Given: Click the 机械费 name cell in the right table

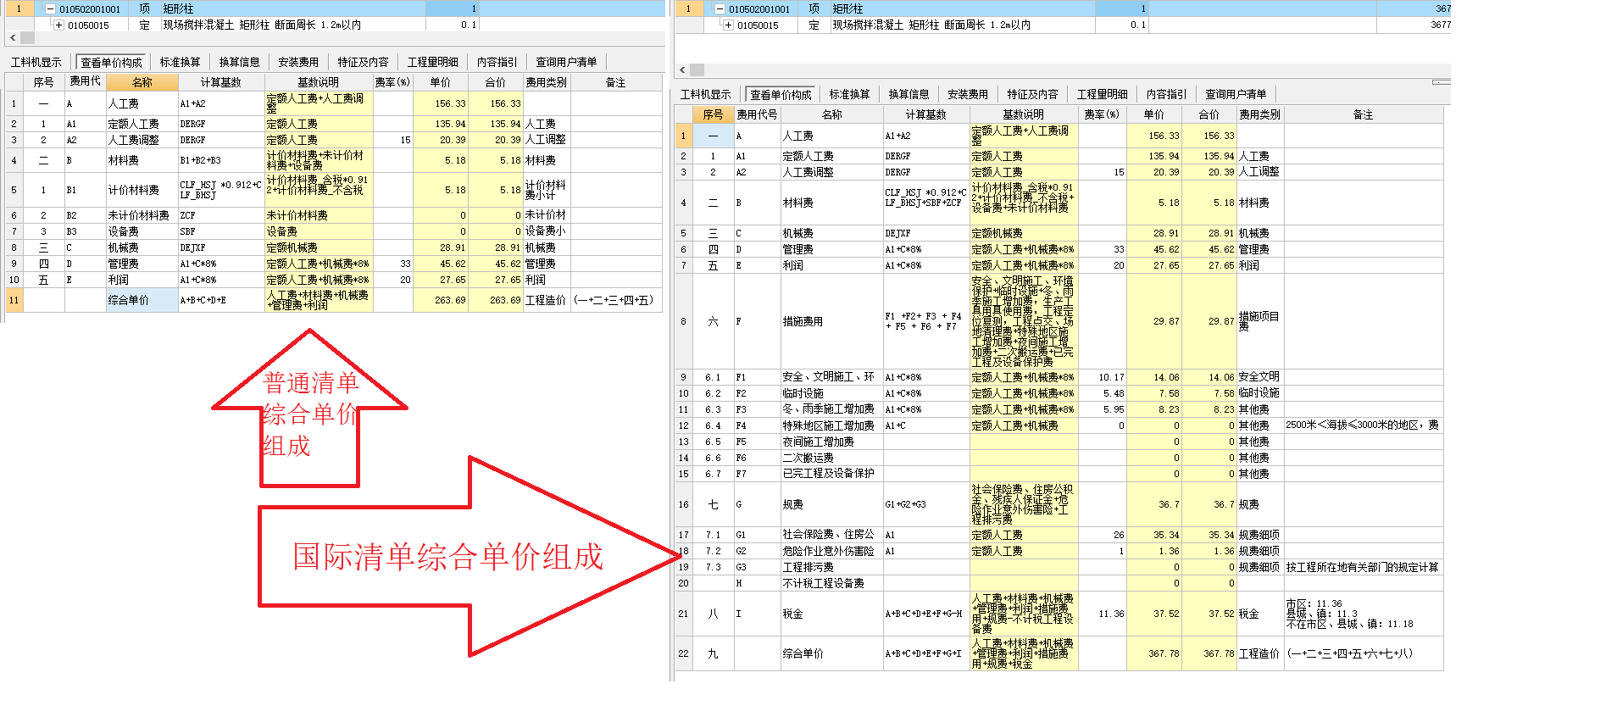Looking at the screenshot, I should pyautogui.click(x=831, y=233).
